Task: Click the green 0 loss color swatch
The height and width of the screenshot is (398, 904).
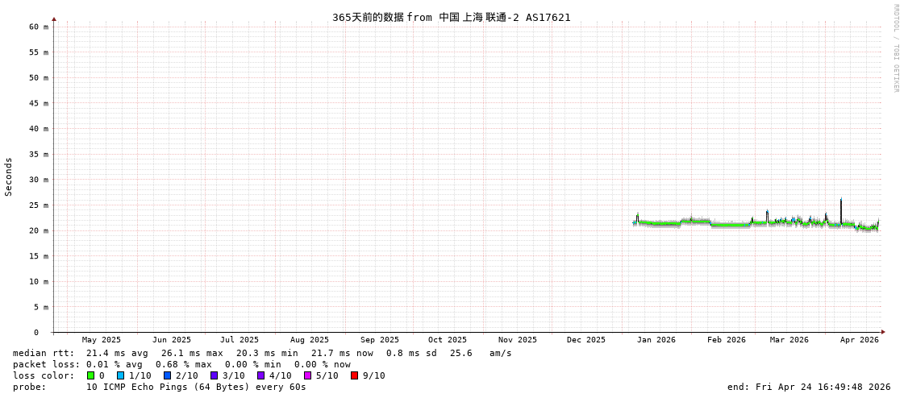Action: pos(91,375)
